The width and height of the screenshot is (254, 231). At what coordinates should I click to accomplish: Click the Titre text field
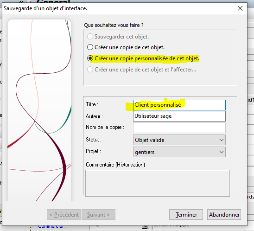pos(179,105)
